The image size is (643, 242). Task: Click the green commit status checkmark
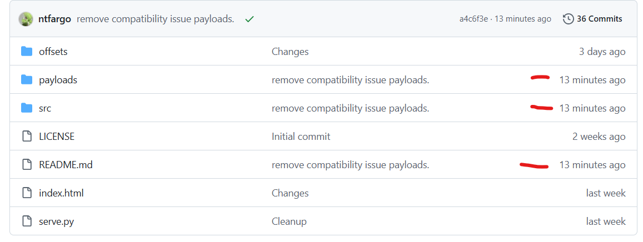click(x=249, y=19)
